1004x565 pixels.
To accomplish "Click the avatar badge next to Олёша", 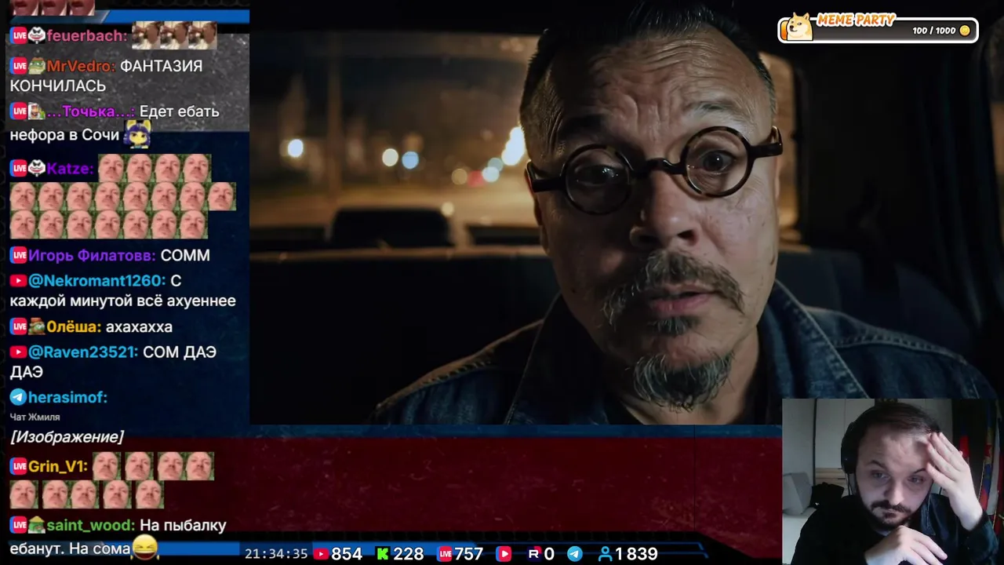I will coord(37,326).
